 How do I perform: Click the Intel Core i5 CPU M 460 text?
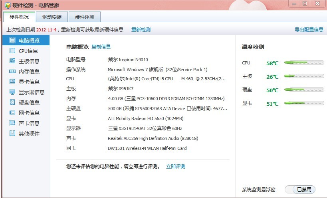pos(166,79)
